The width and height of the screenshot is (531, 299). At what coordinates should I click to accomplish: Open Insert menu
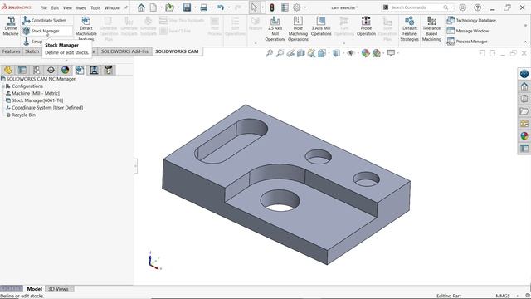point(81,7)
